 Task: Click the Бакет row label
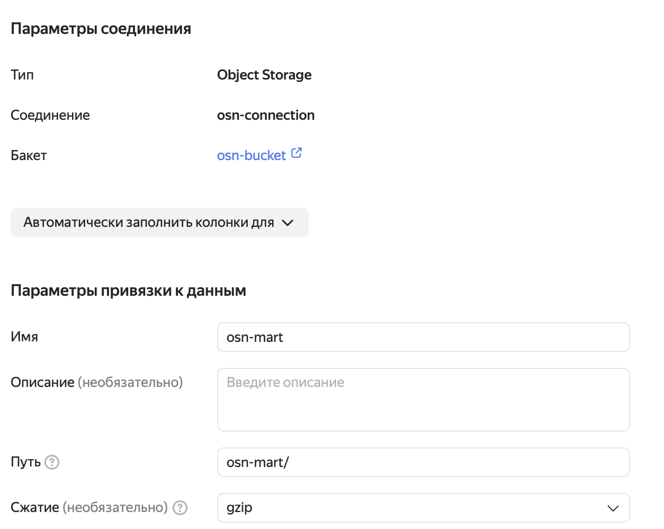click(29, 155)
